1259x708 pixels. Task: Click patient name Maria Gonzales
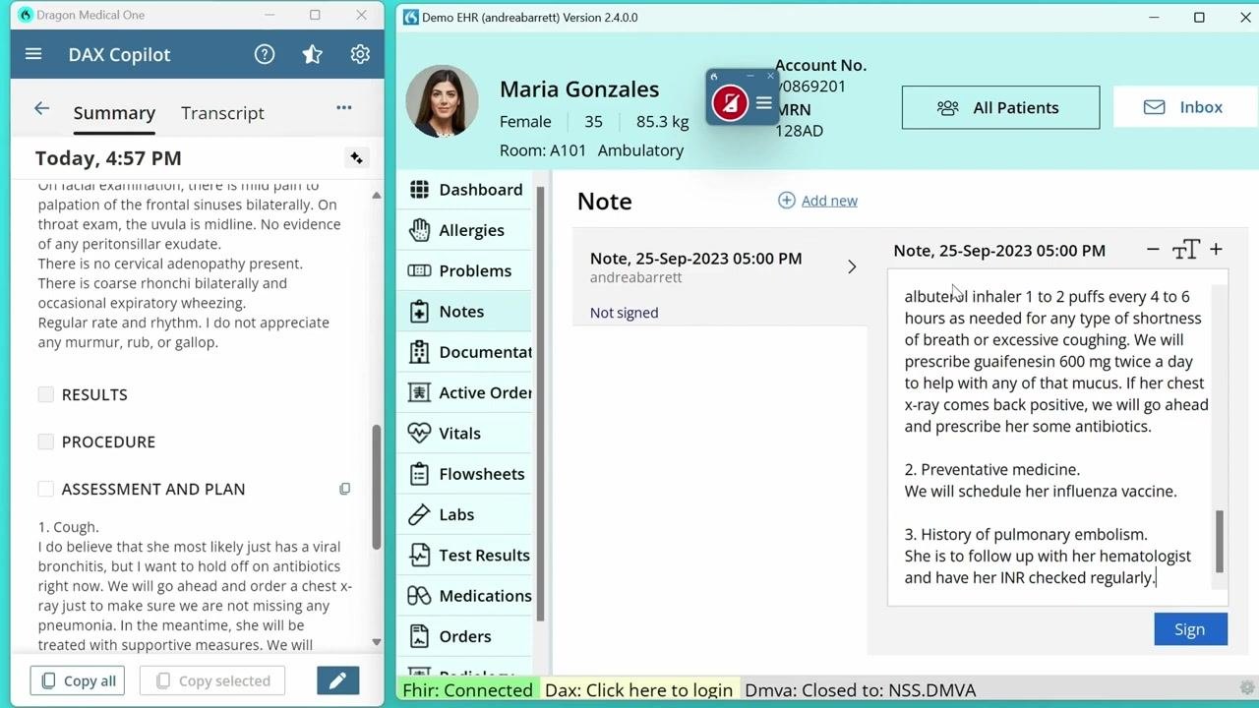point(579,89)
